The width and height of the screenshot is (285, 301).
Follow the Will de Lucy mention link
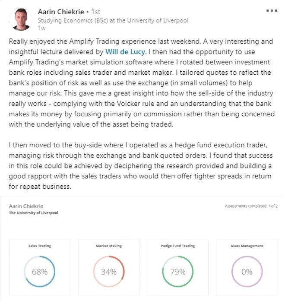click(x=126, y=52)
